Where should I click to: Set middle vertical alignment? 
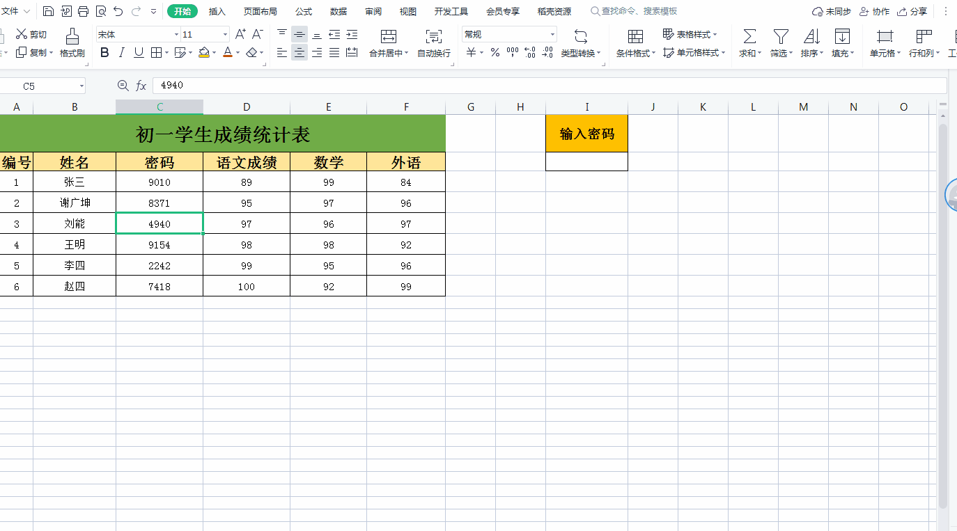[299, 34]
